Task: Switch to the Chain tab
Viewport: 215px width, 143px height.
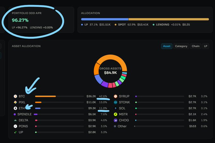Action: coord(195,46)
